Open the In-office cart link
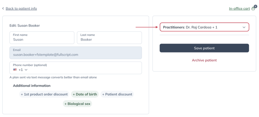The height and width of the screenshot is (117, 259). [x=239, y=8]
